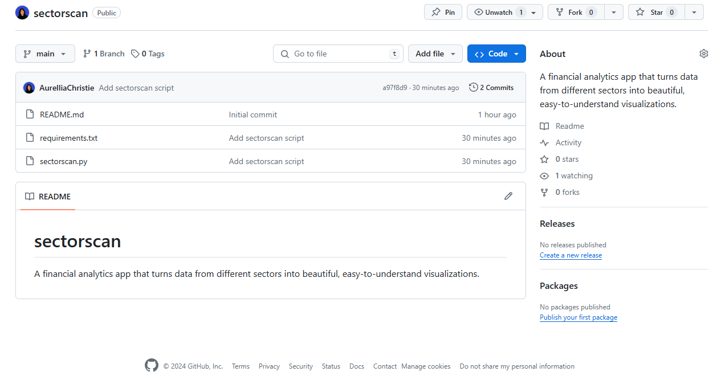
Task: Edit README using the pencil icon
Action: coord(508,196)
